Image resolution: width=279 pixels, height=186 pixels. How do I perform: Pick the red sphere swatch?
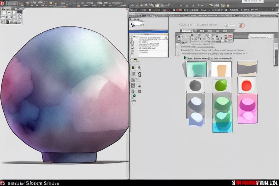point(246,85)
